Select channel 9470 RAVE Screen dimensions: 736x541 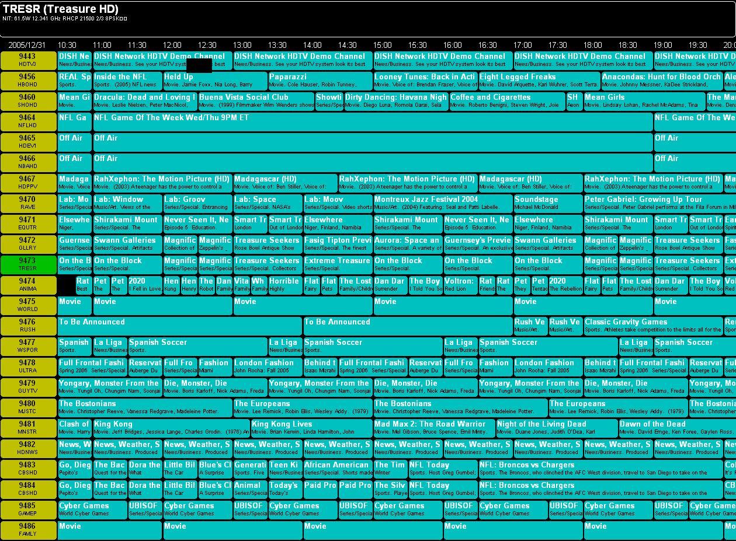[x=28, y=203]
